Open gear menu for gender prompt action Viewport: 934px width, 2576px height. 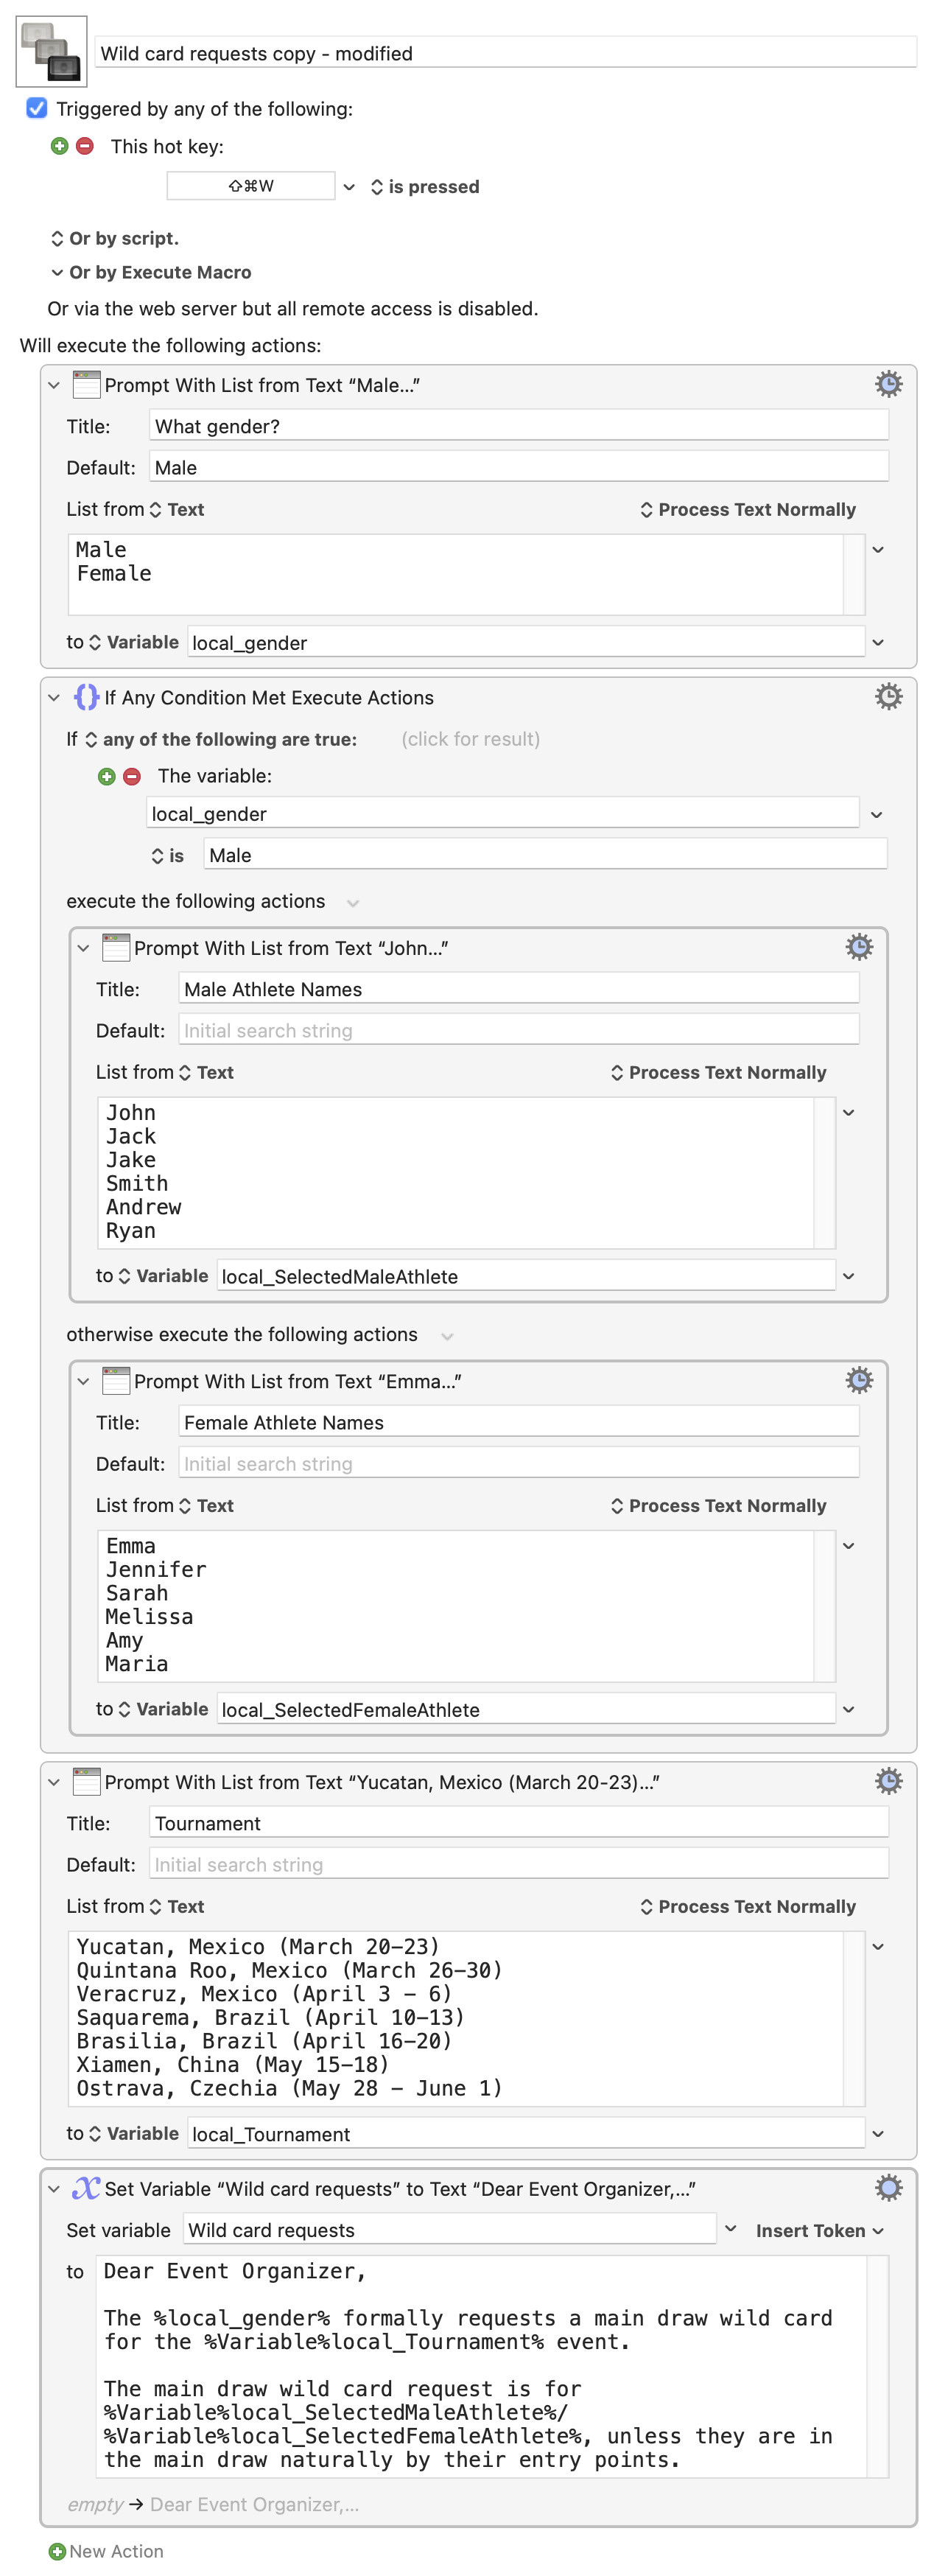(x=888, y=384)
